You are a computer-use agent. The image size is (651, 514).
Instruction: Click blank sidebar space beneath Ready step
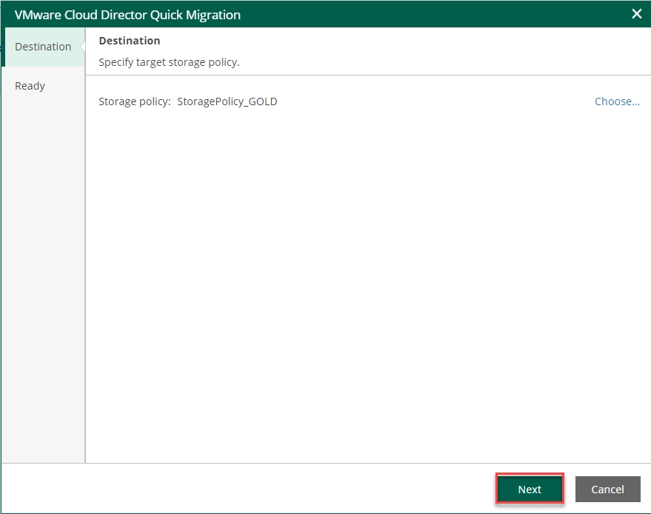coord(43,281)
